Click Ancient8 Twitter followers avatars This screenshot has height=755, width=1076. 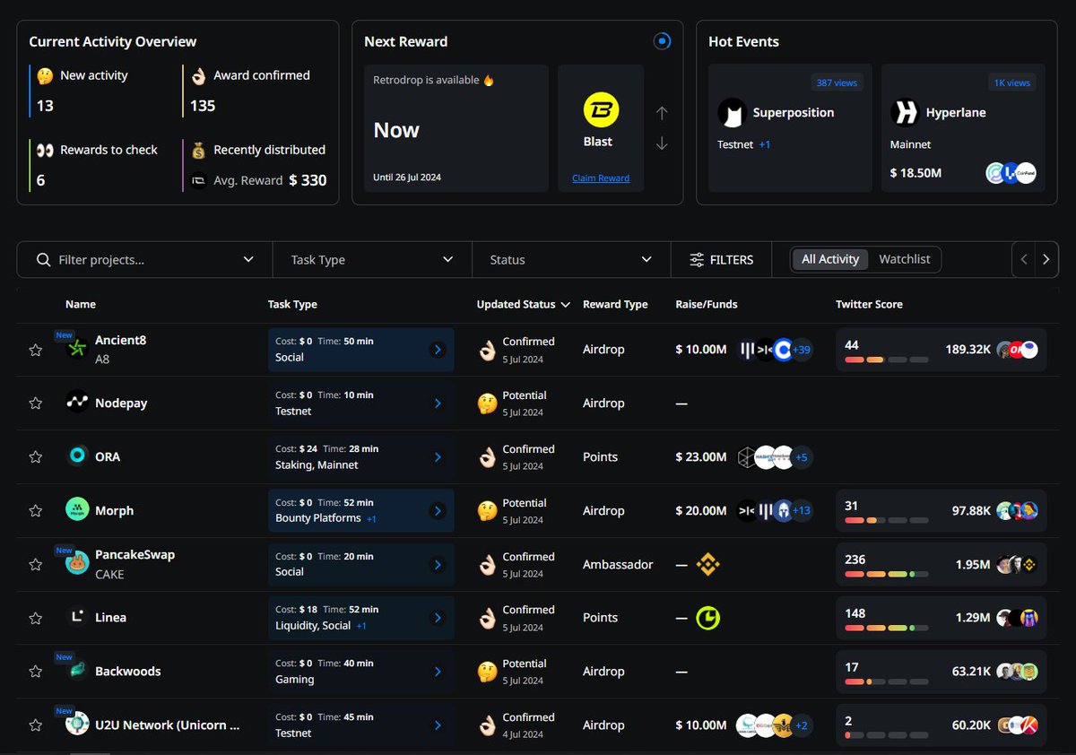(1017, 350)
